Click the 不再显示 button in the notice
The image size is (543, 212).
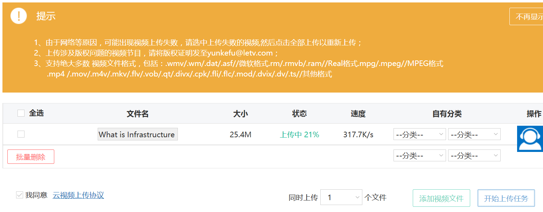pyautogui.click(x=527, y=16)
